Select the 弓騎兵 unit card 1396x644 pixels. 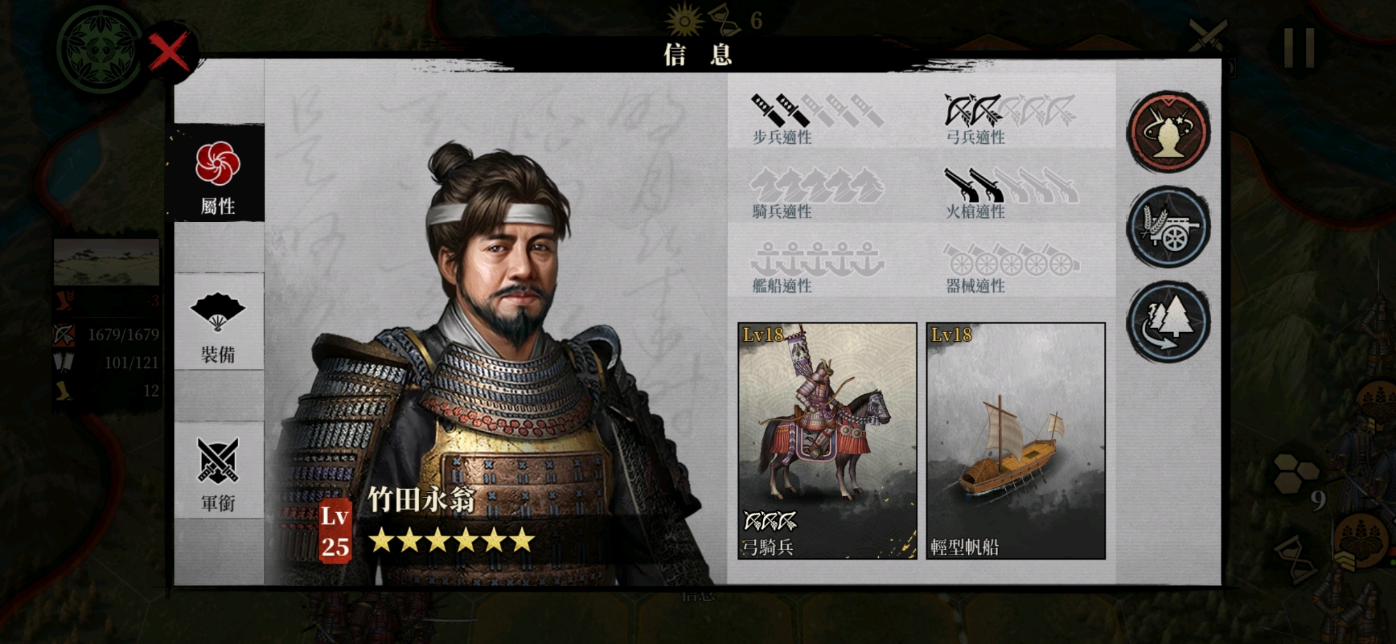[827, 440]
